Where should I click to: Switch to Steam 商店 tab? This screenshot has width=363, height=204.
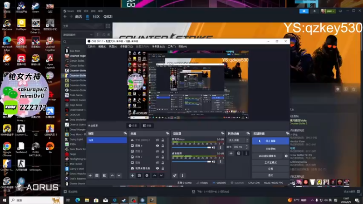(78, 17)
